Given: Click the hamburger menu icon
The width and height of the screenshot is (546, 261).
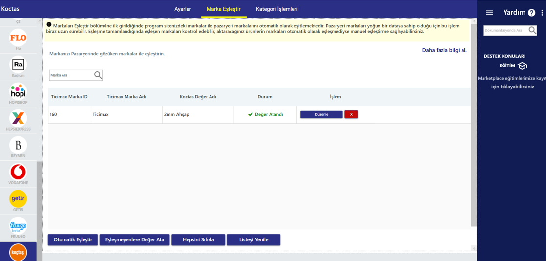Looking at the screenshot, I should pyautogui.click(x=489, y=13).
